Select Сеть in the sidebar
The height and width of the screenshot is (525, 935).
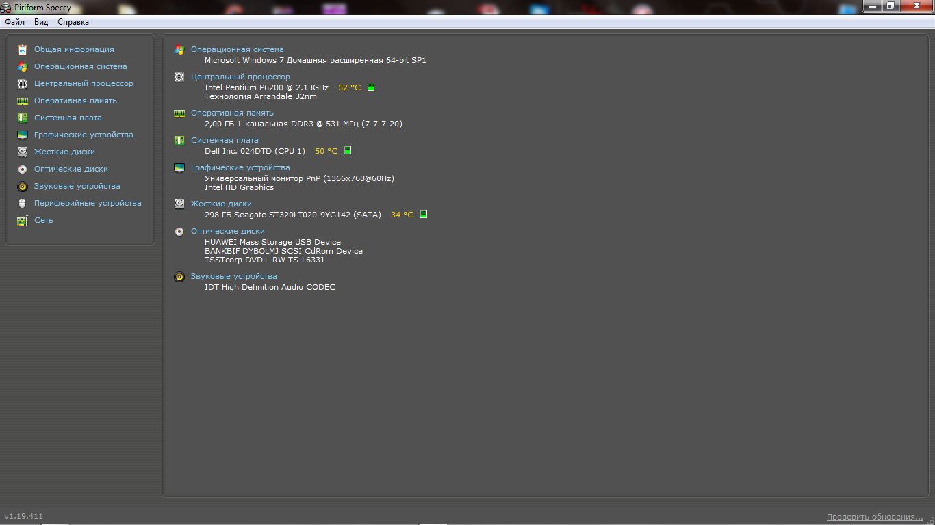[44, 220]
